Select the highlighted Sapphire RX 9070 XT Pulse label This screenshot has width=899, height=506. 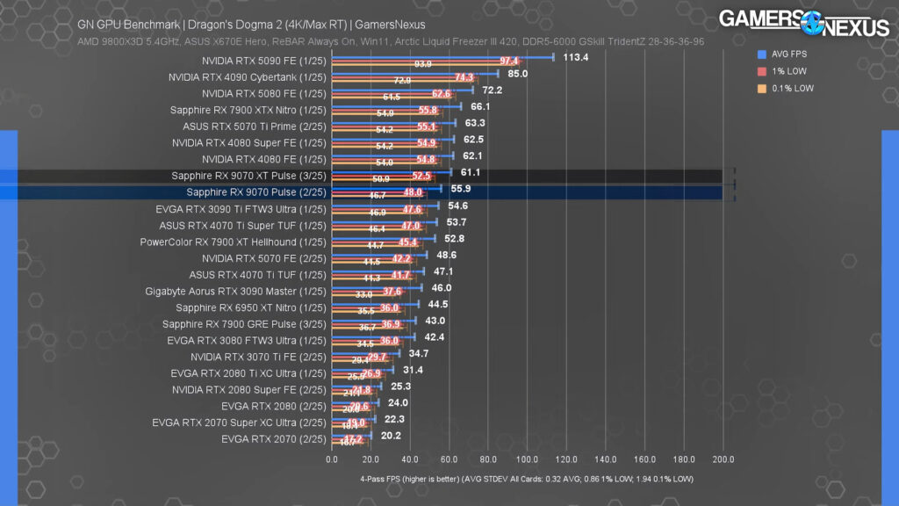point(248,176)
